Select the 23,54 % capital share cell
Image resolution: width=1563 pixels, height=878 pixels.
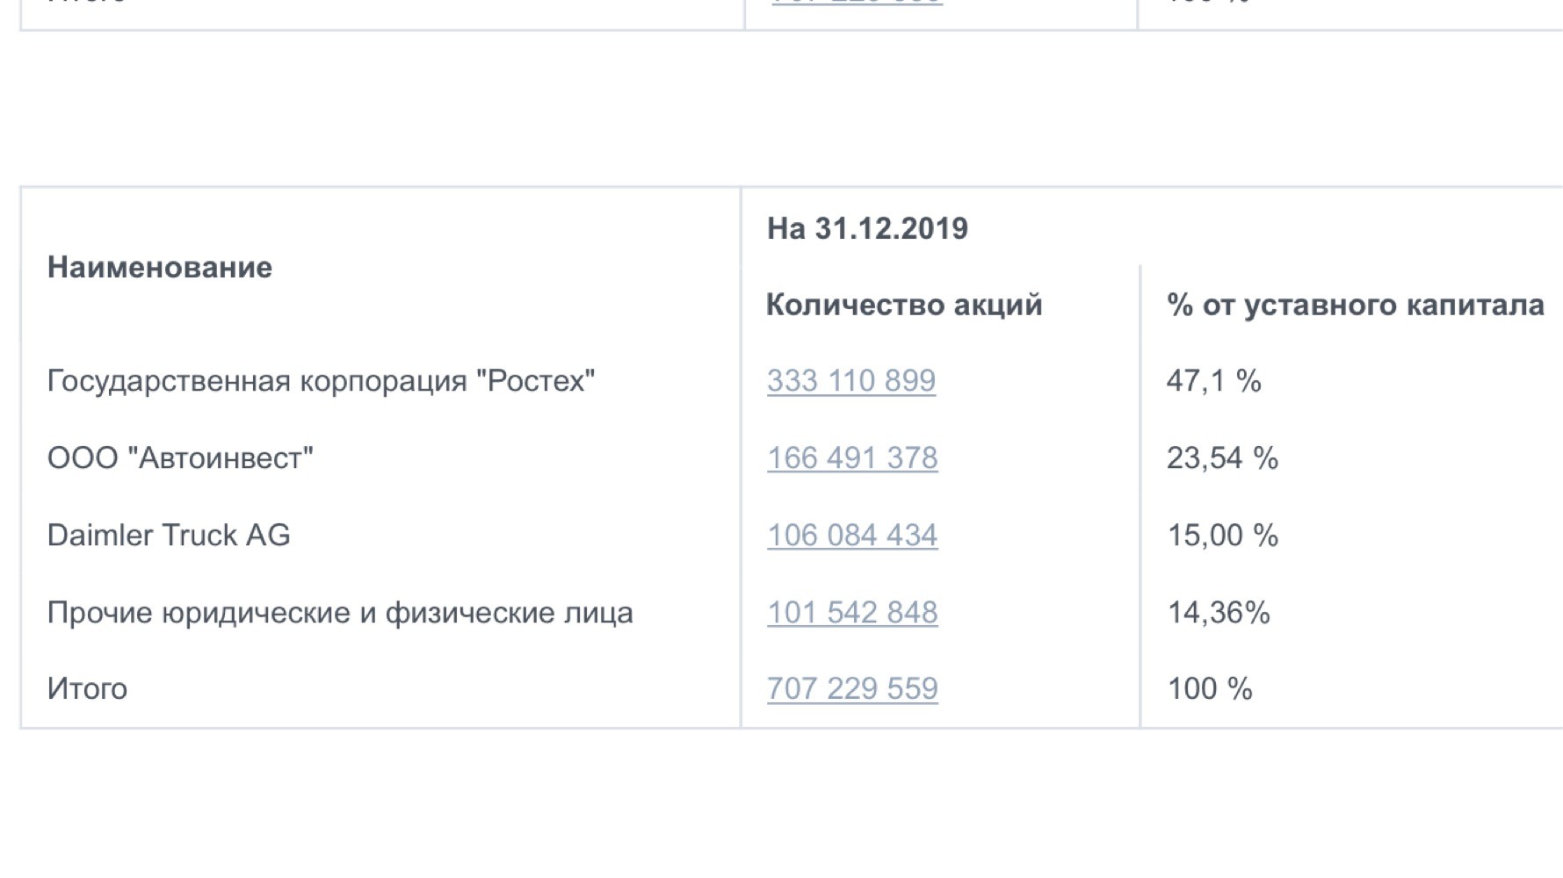1222,457
